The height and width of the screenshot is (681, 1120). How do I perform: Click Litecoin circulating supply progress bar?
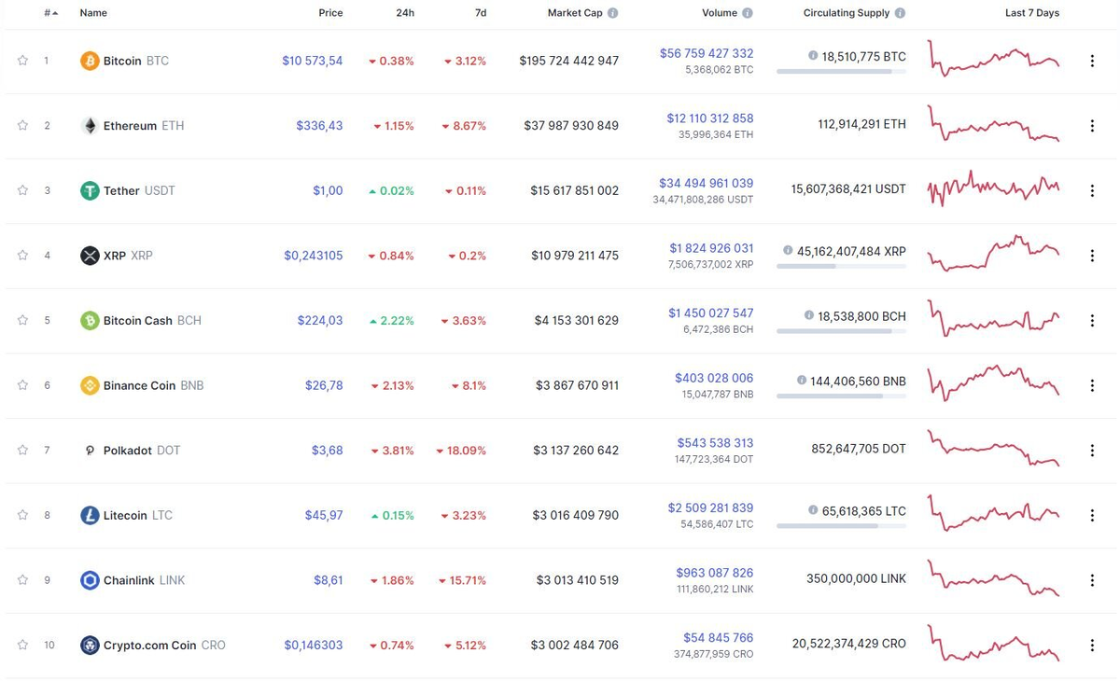841,526
